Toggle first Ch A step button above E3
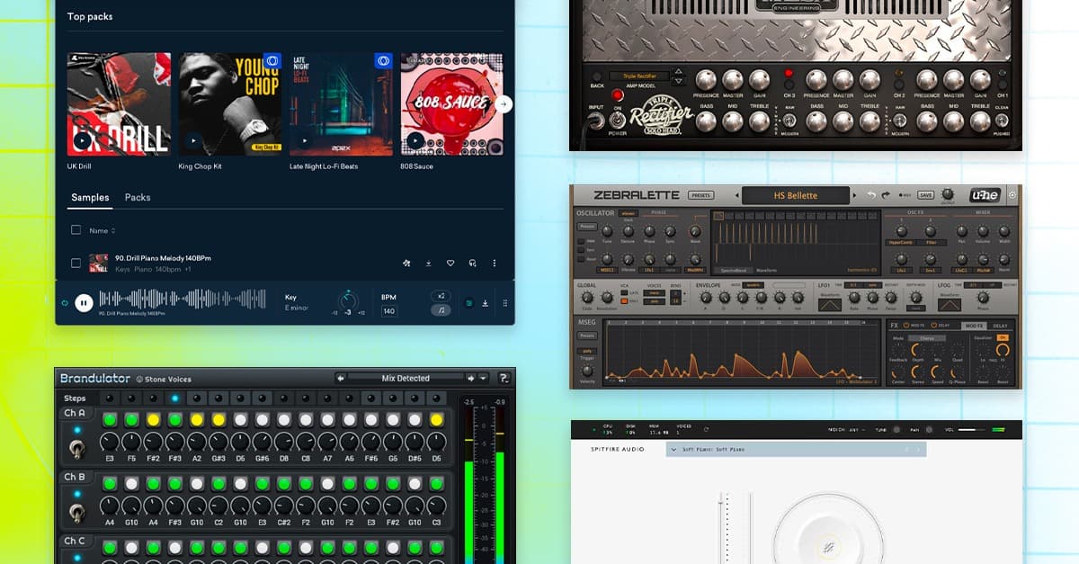This screenshot has width=1079, height=564. coord(110,419)
